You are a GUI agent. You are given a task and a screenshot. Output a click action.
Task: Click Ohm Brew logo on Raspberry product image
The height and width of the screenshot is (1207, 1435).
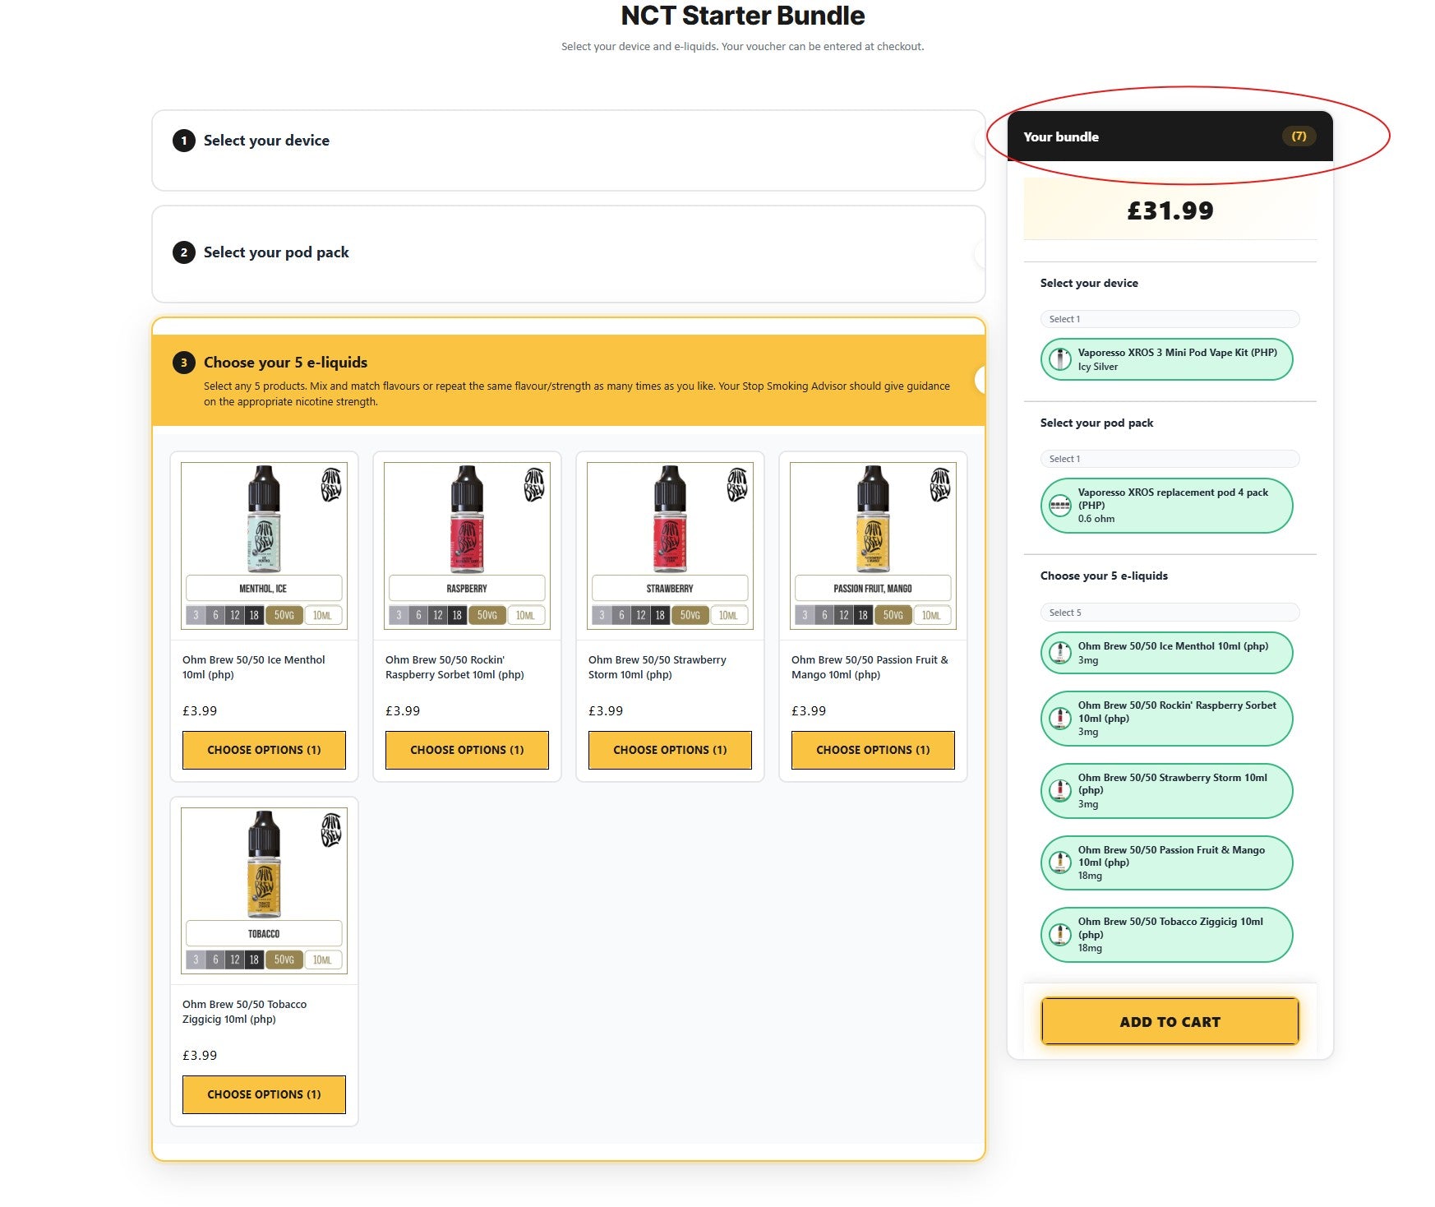[533, 485]
